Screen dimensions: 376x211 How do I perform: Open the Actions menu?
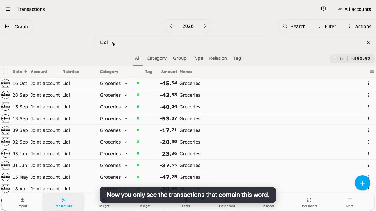pyautogui.click(x=360, y=26)
